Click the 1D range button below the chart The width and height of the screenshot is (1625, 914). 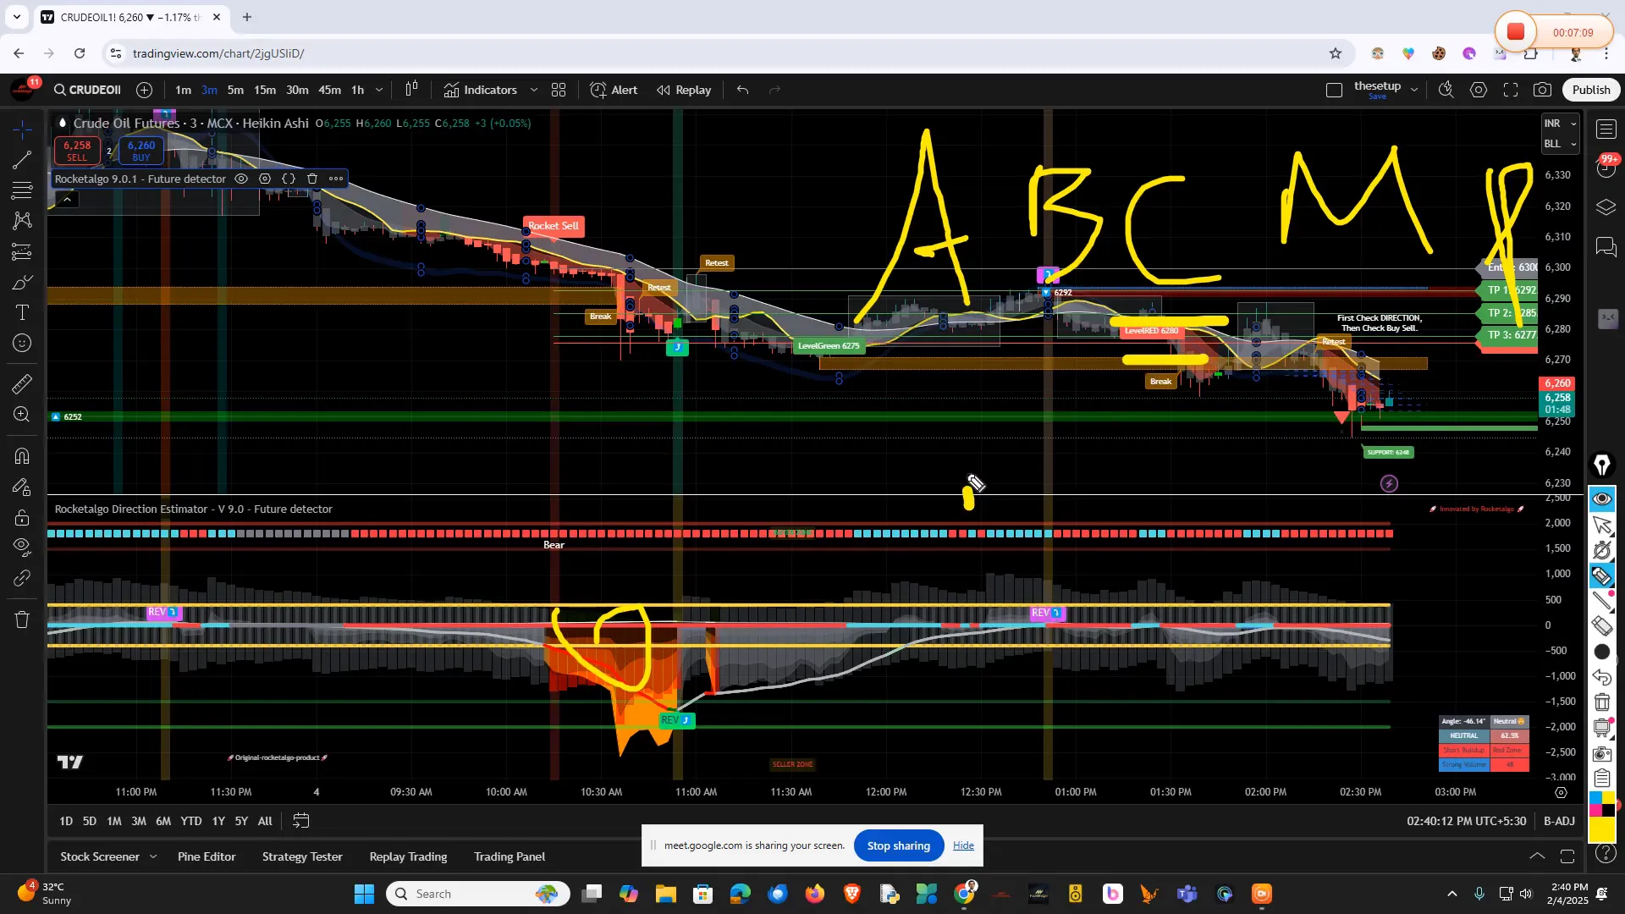(66, 821)
